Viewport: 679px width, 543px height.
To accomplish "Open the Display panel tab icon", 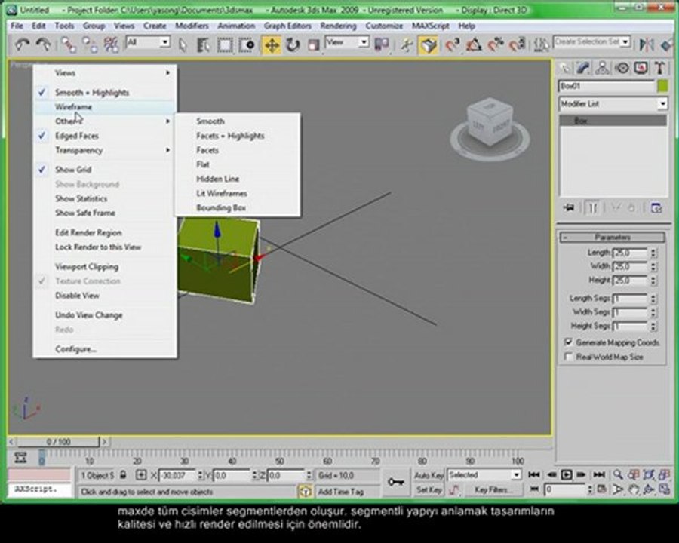I will [x=641, y=68].
